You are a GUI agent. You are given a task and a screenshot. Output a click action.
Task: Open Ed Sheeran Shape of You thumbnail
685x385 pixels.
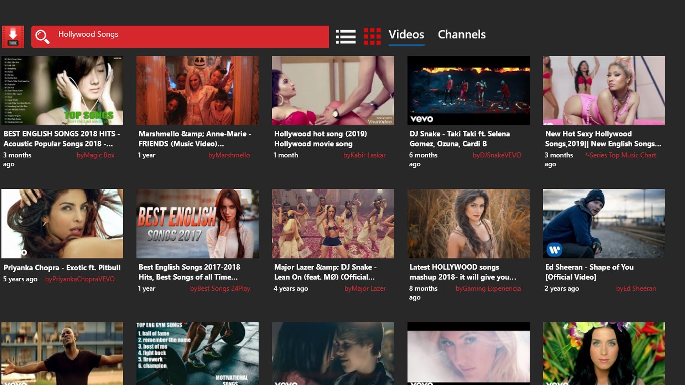[604, 224]
